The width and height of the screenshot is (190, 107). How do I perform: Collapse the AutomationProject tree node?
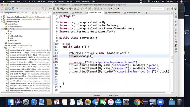pyautogui.click(x=2, y=22)
